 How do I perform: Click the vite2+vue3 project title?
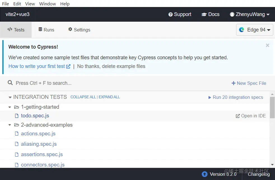click(18, 14)
